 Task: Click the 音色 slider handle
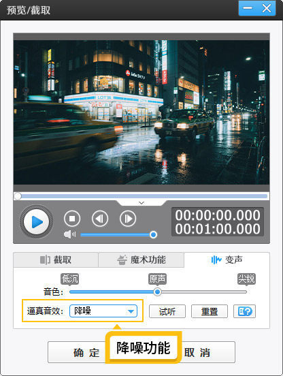(157, 292)
